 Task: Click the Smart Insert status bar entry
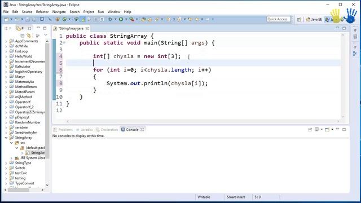point(236,197)
